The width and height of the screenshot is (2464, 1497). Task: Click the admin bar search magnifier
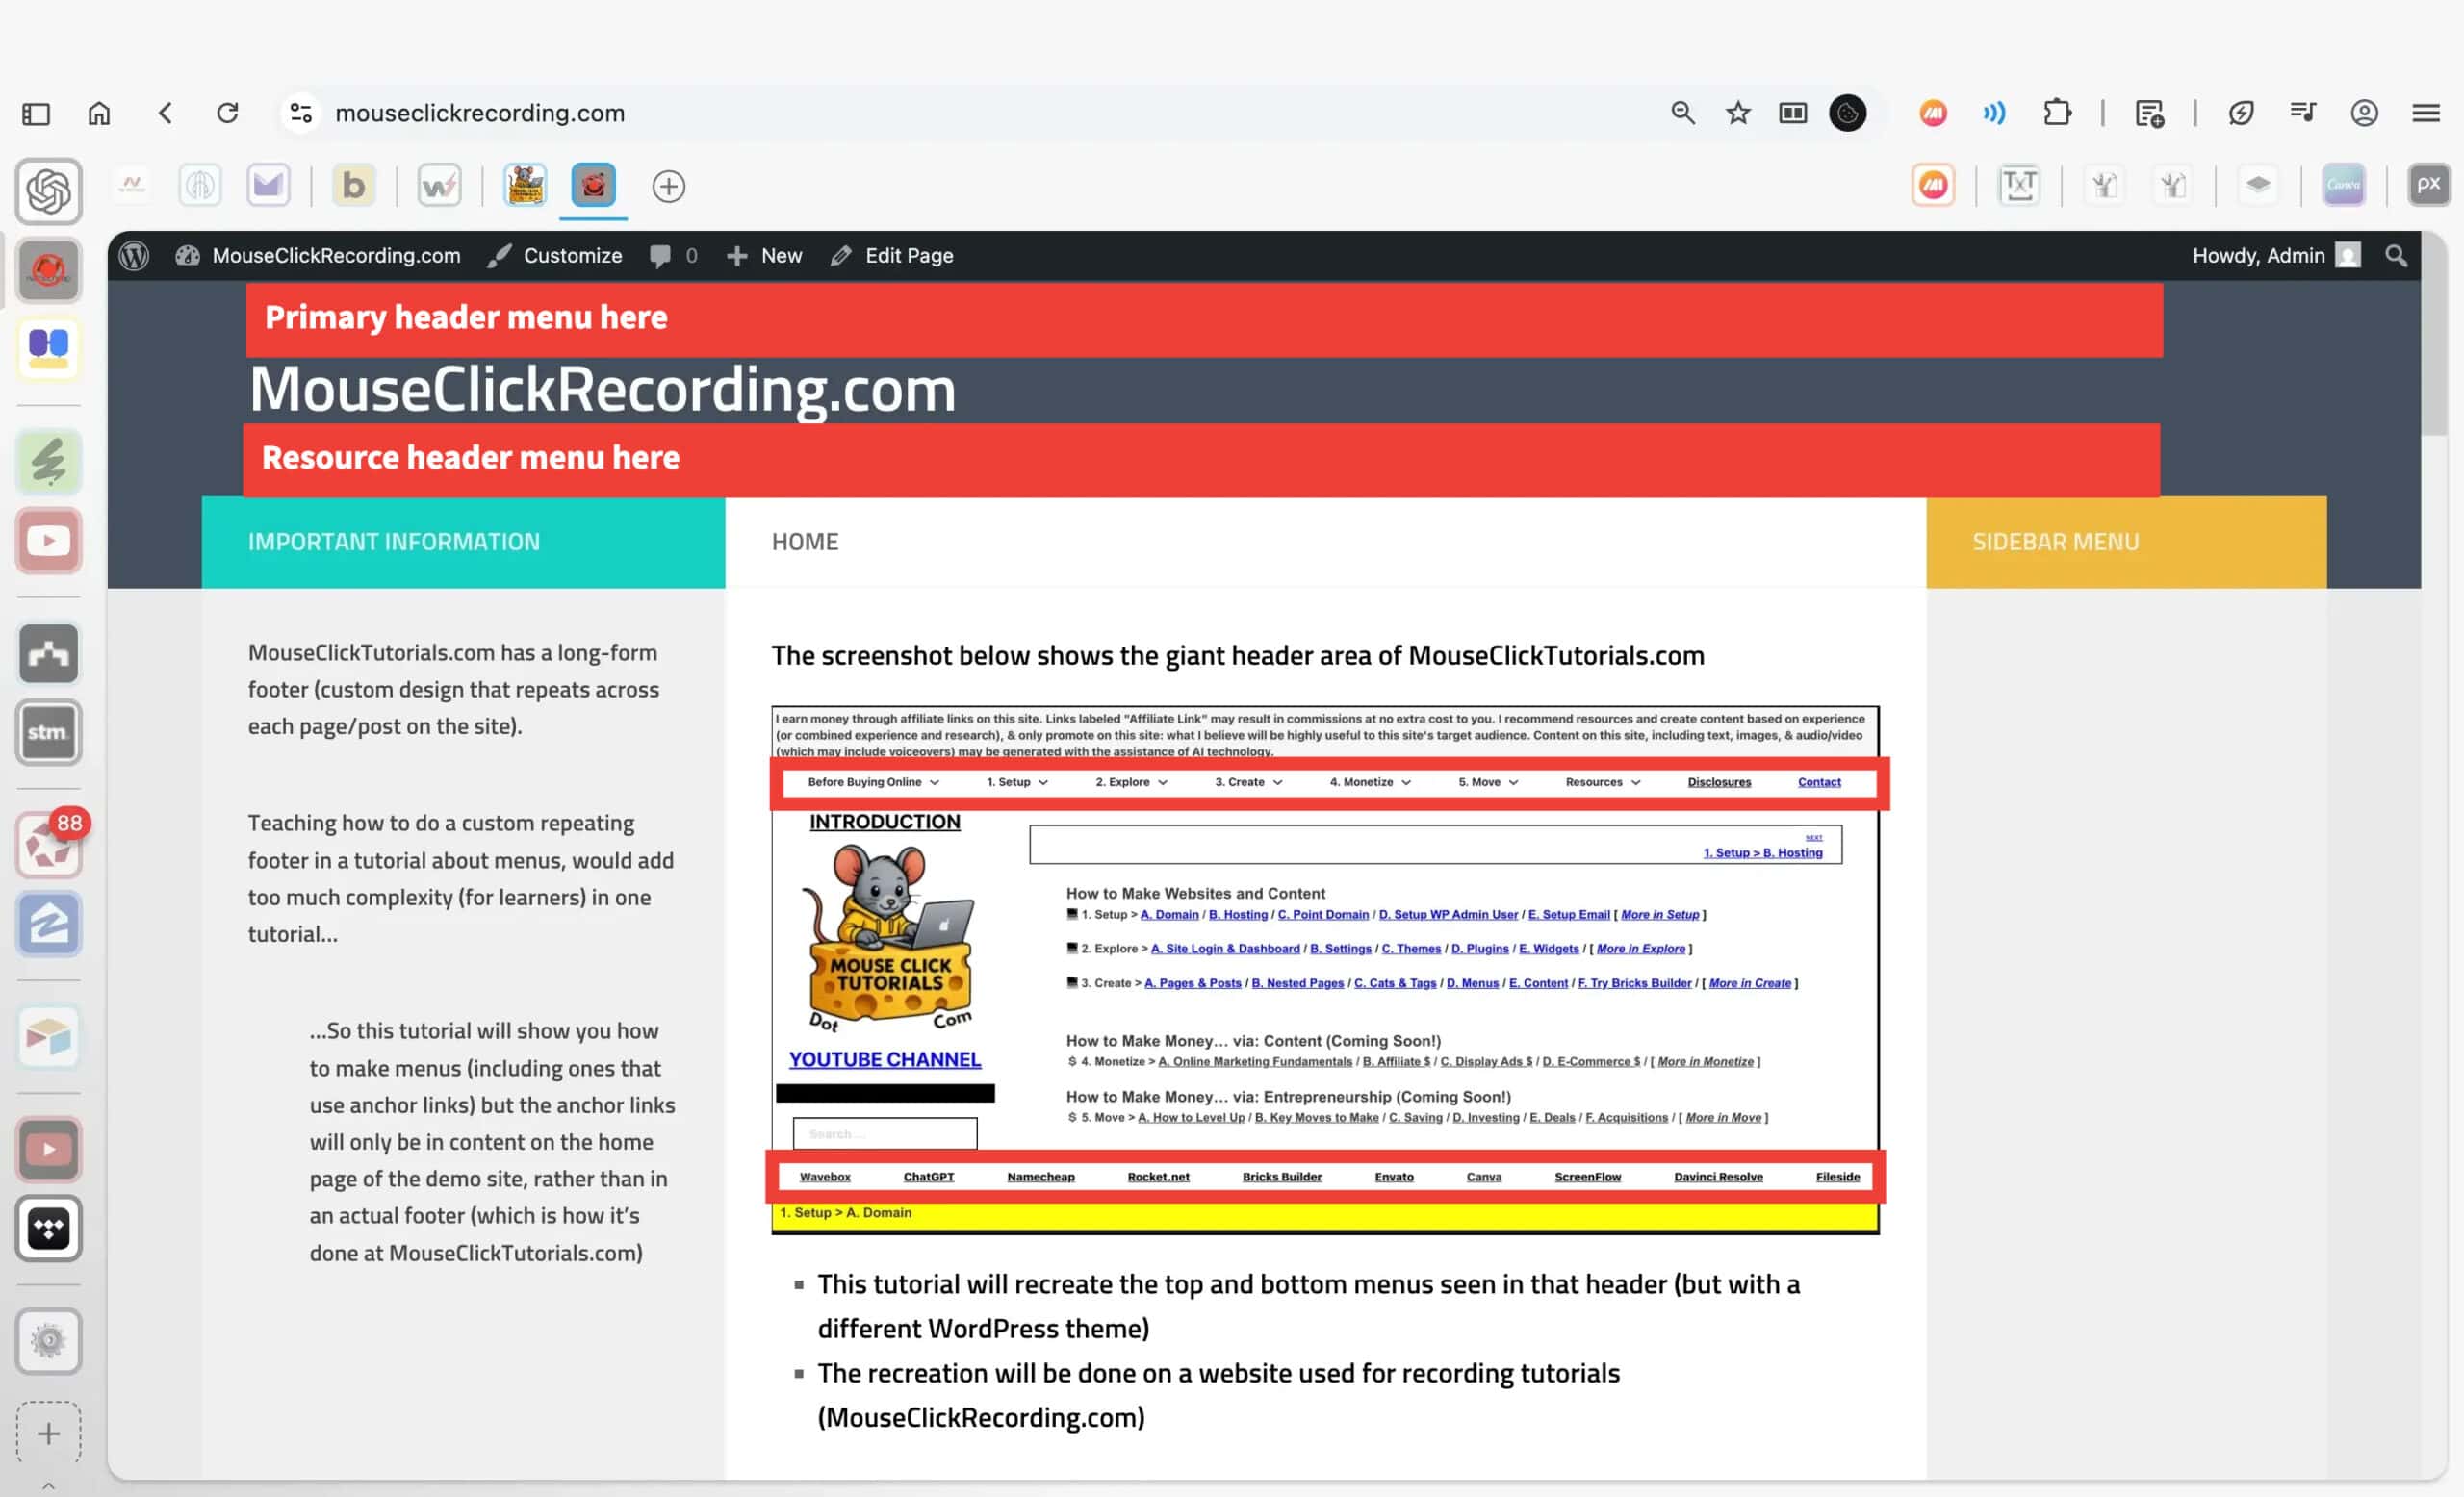(2395, 256)
